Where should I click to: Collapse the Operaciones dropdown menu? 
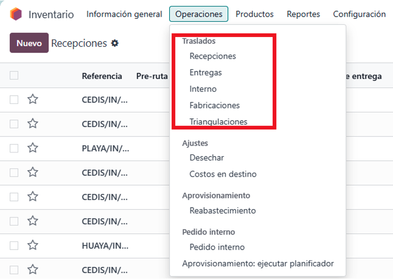199,14
